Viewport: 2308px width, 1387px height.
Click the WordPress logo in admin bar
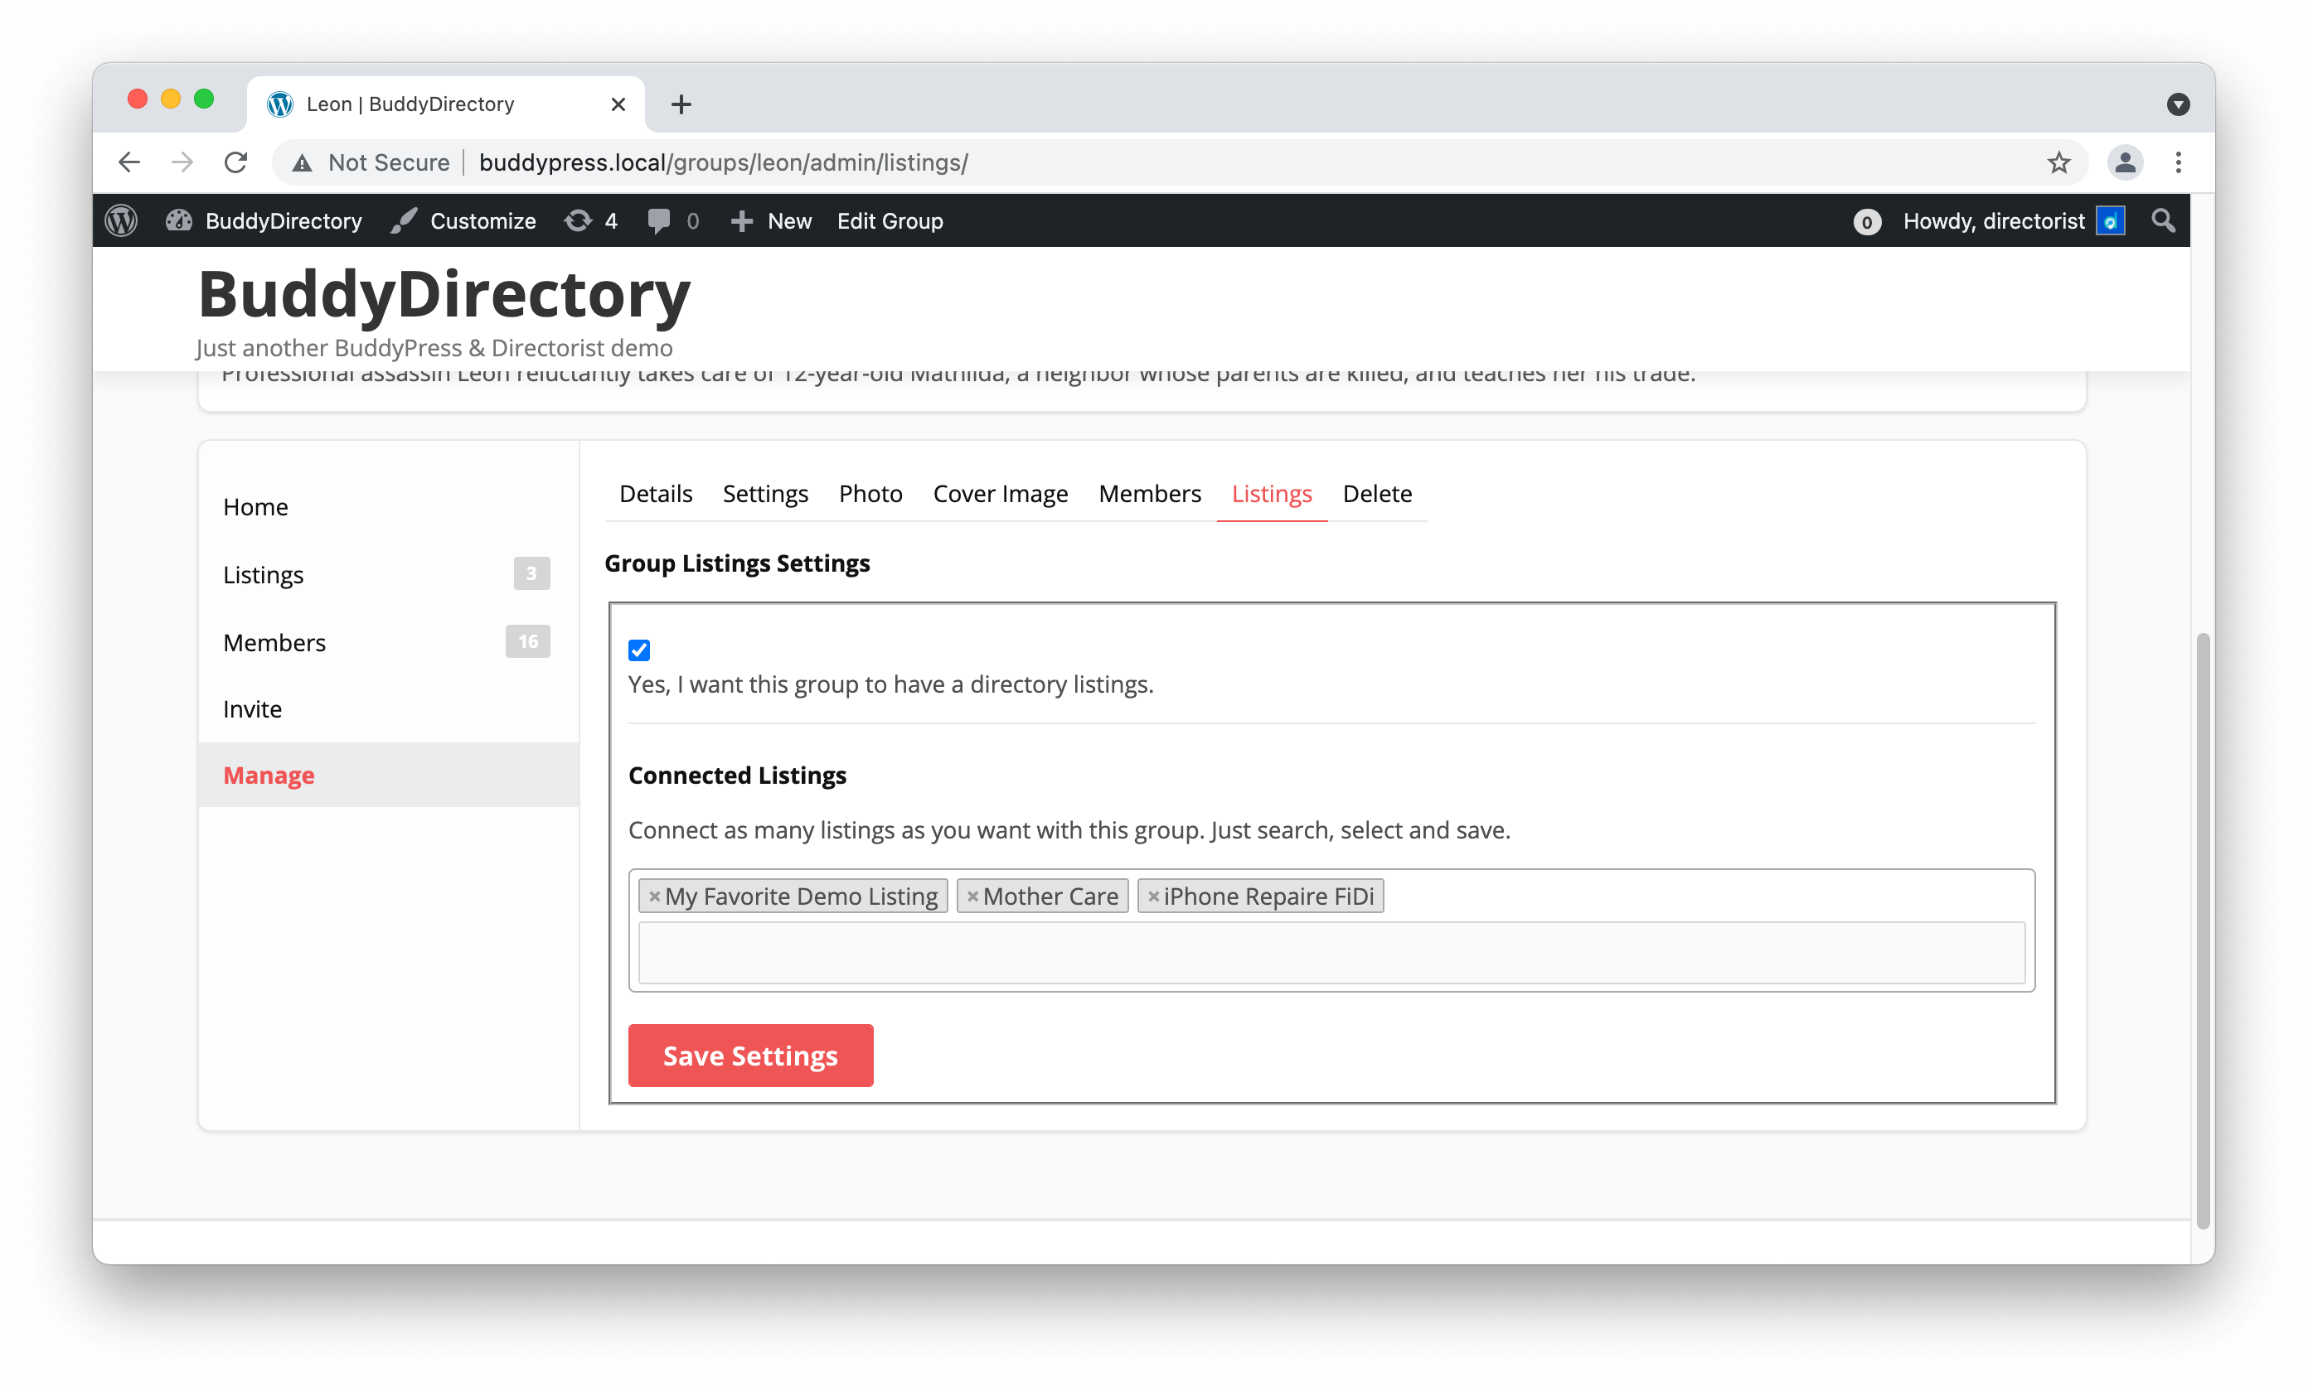(122, 220)
